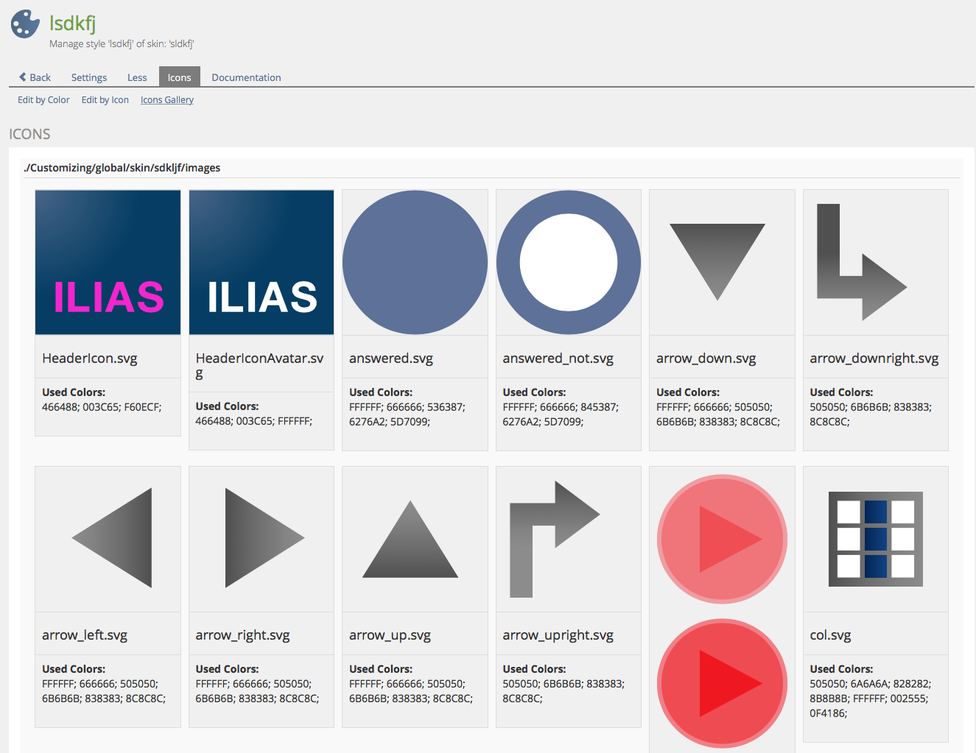Viewport: 976px width, 753px height.
Task: Click the HeaderIcon.svg ILIAS pink logo
Action: [108, 263]
